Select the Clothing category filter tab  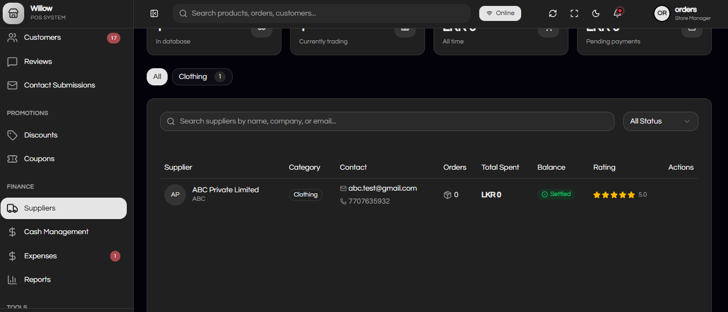tap(202, 77)
